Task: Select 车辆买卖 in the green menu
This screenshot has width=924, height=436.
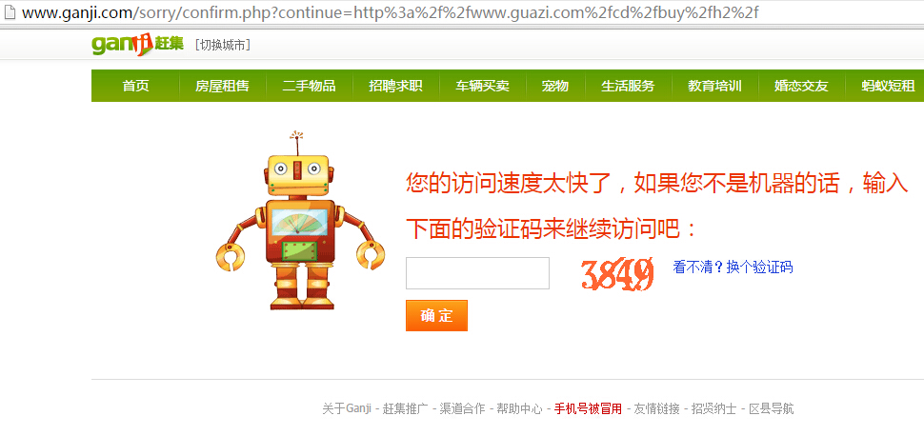Action: click(482, 86)
